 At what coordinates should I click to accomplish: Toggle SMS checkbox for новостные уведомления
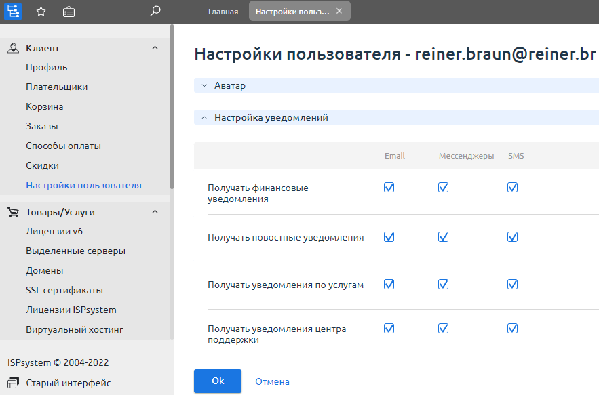(x=512, y=237)
